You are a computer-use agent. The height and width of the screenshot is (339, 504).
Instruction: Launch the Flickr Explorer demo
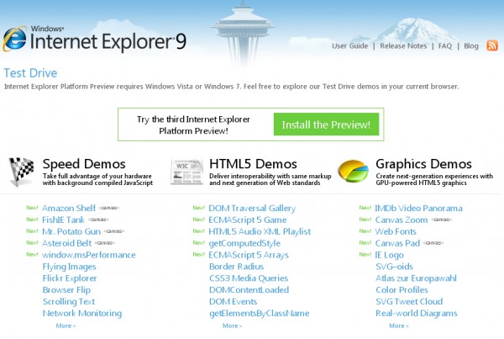coord(70,278)
